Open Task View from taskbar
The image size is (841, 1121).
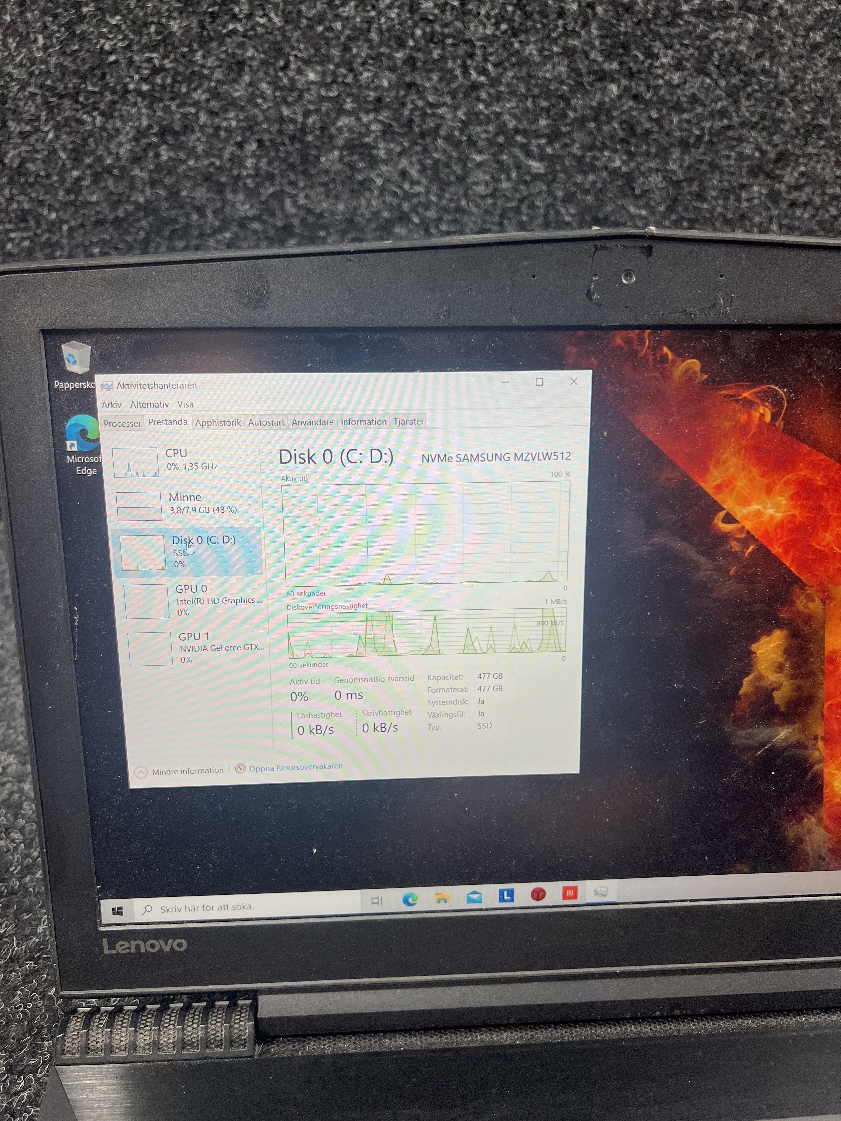(377, 901)
